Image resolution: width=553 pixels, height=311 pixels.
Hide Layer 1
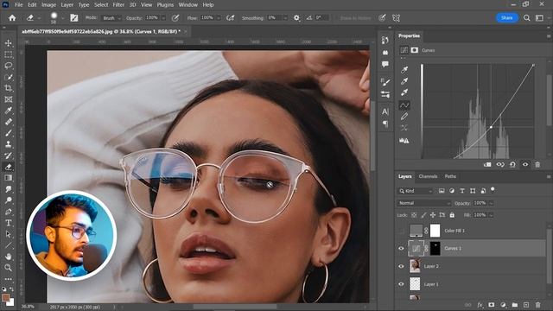click(x=401, y=284)
